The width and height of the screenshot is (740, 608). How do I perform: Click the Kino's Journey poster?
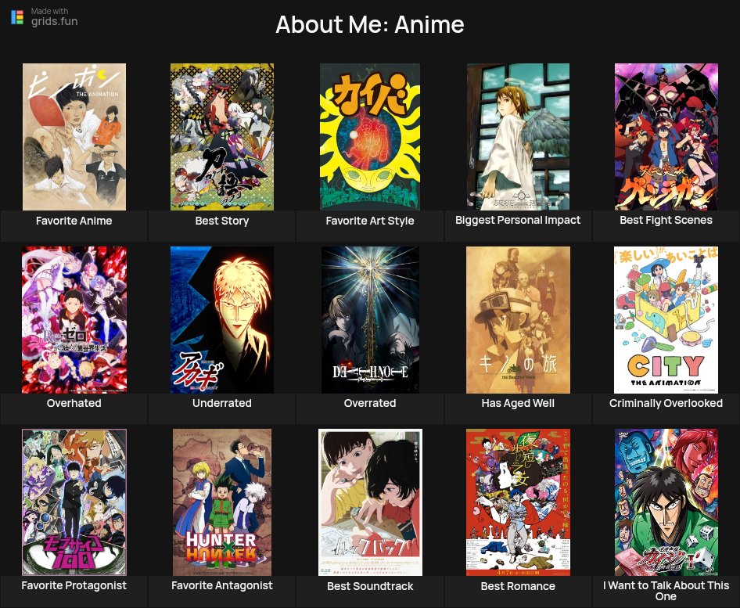(518, 319)
